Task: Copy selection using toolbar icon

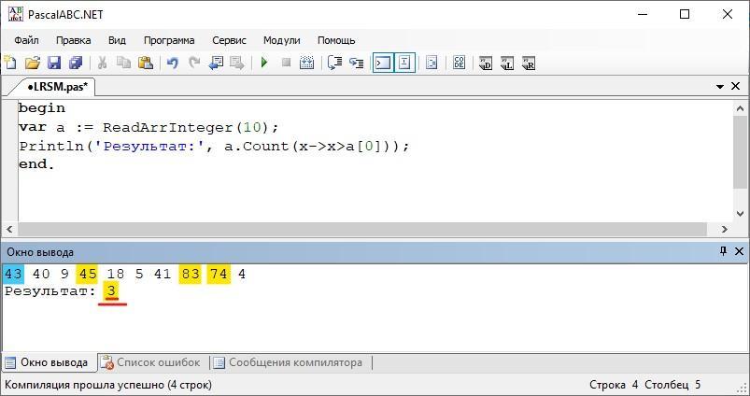Action: [124, 63]
